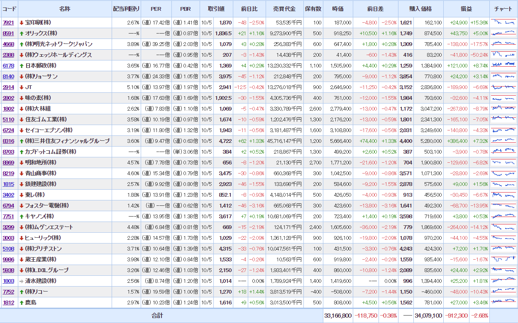Click the up arrow icon beside キヤノン(株)
Image resolution: width=518 pixels, height=323 pixels.
tap(22, 217)
